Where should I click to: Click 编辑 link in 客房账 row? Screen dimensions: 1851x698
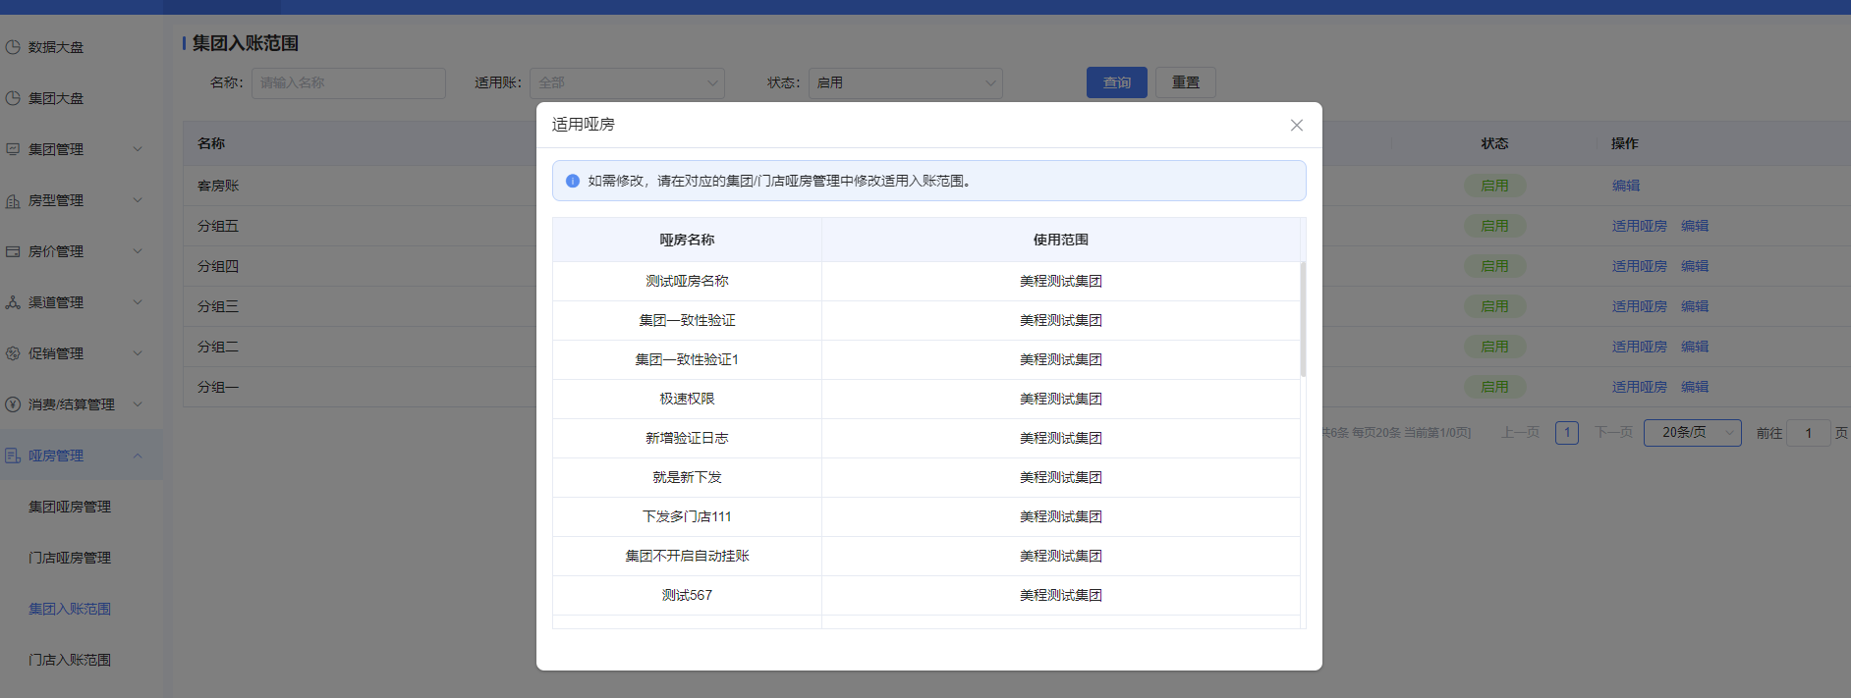[1626, 186]
